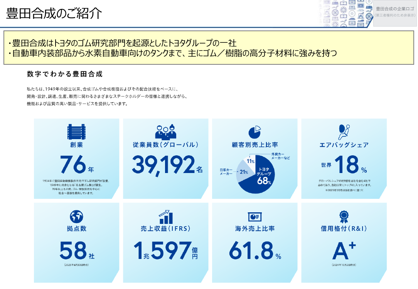This screenshot has width=418, height=289.
Task: Click the 外資カーメーカーなど chart legend label
Action: [280, 156]
